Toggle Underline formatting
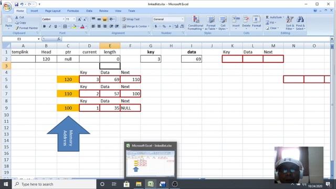Viewport: 336px width, 189px height. click(56, 26)
